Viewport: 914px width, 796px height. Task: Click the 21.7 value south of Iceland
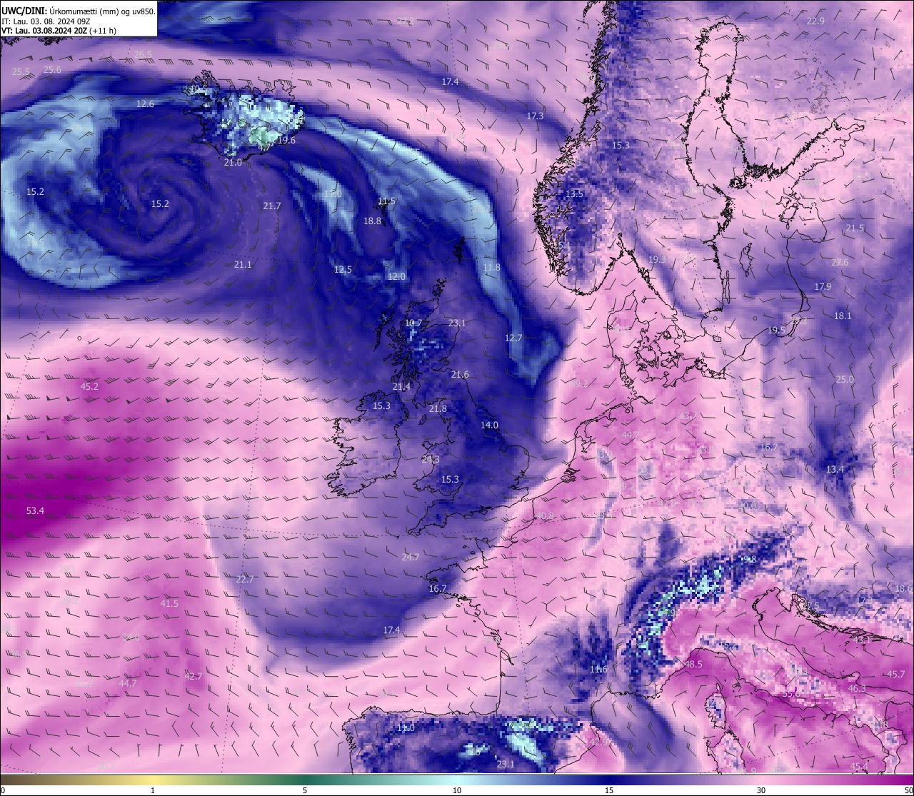click(271, 206)
